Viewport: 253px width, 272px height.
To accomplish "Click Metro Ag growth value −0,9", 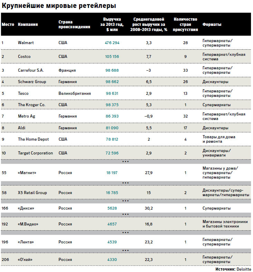I will click(x=149, y=116).
